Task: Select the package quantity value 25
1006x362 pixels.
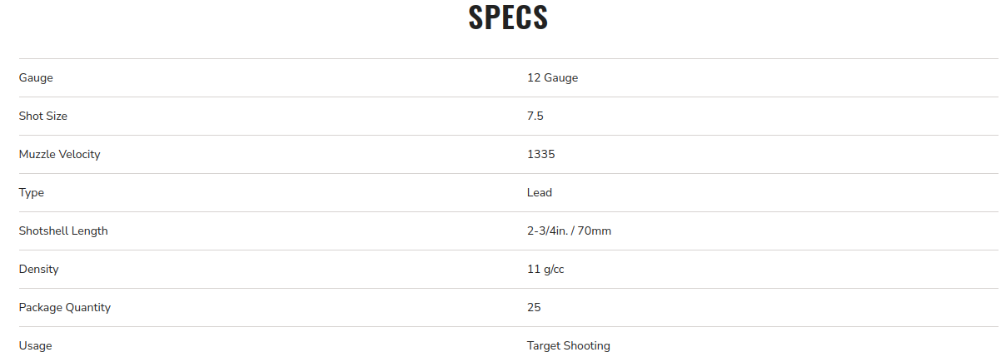Action: 534,307
